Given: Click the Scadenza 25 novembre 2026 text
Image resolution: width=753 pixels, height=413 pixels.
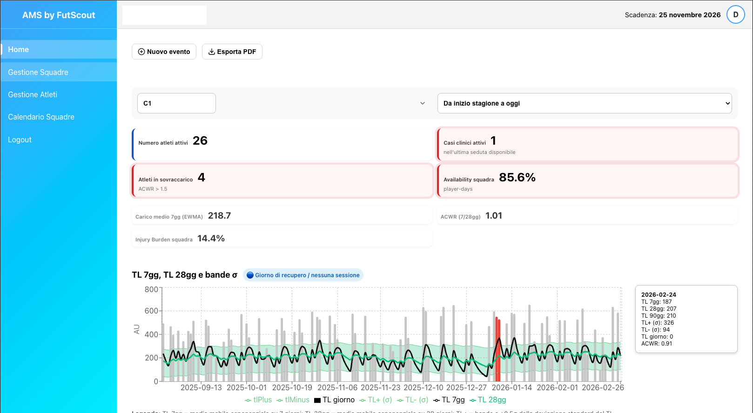Looking at the screenshot, I should [672, 15].
